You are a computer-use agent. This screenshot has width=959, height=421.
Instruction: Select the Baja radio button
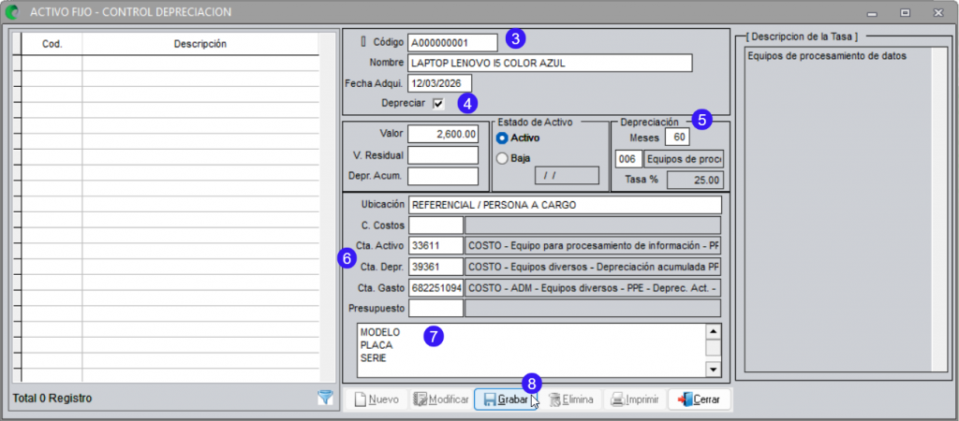coord(503,158)
